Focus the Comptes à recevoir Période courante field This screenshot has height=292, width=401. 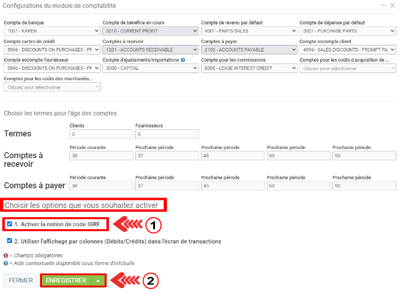point(101,156)
